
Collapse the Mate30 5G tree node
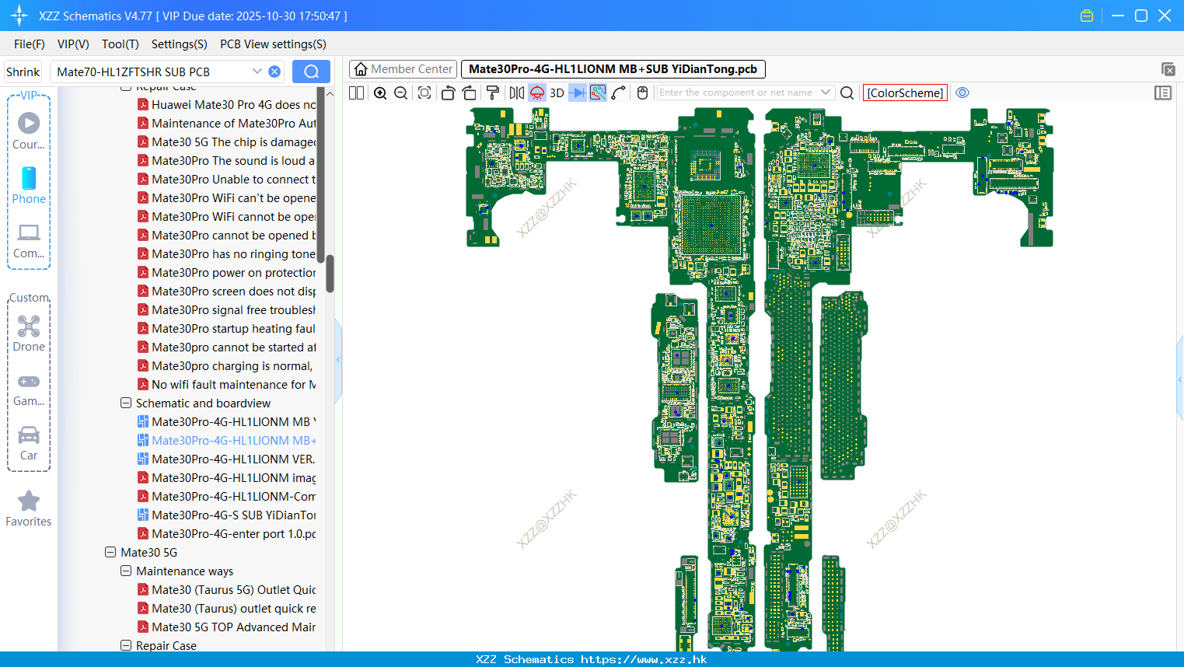point(110,552)
